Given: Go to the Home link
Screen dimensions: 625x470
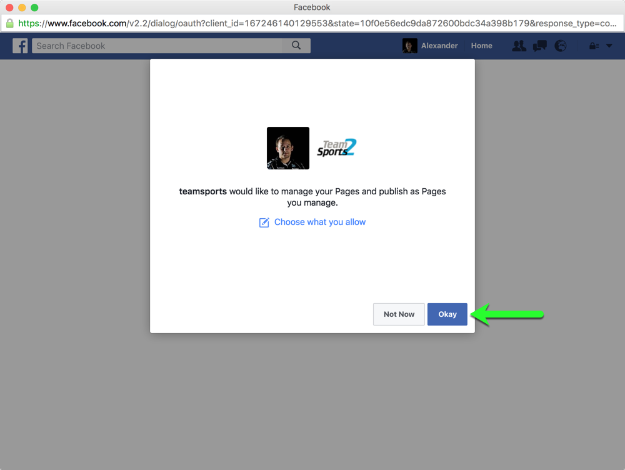Looking at the screenshot, I should click(481, 46).
